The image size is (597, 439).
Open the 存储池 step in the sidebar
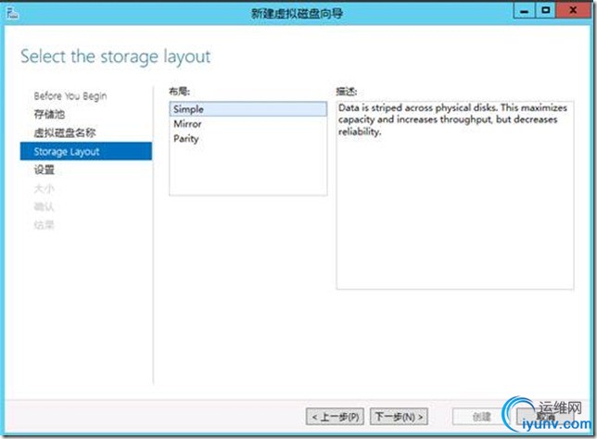(x=49, y=114)
